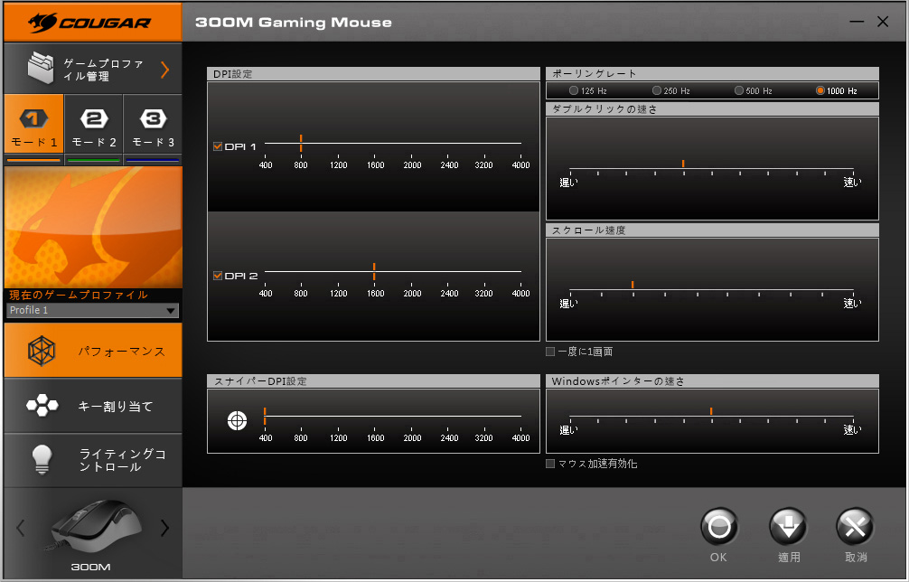Minimize the 300M Gaming Mouse window
Image resolution: width=909 pixels, height=582 pixels.
tap(857, 22)
